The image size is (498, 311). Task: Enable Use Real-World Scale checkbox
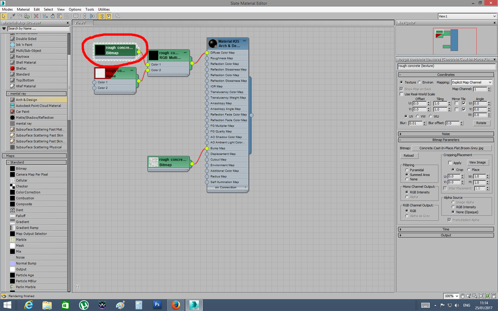pos(402,94)
